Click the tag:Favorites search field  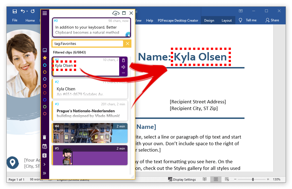pos(88,44)
